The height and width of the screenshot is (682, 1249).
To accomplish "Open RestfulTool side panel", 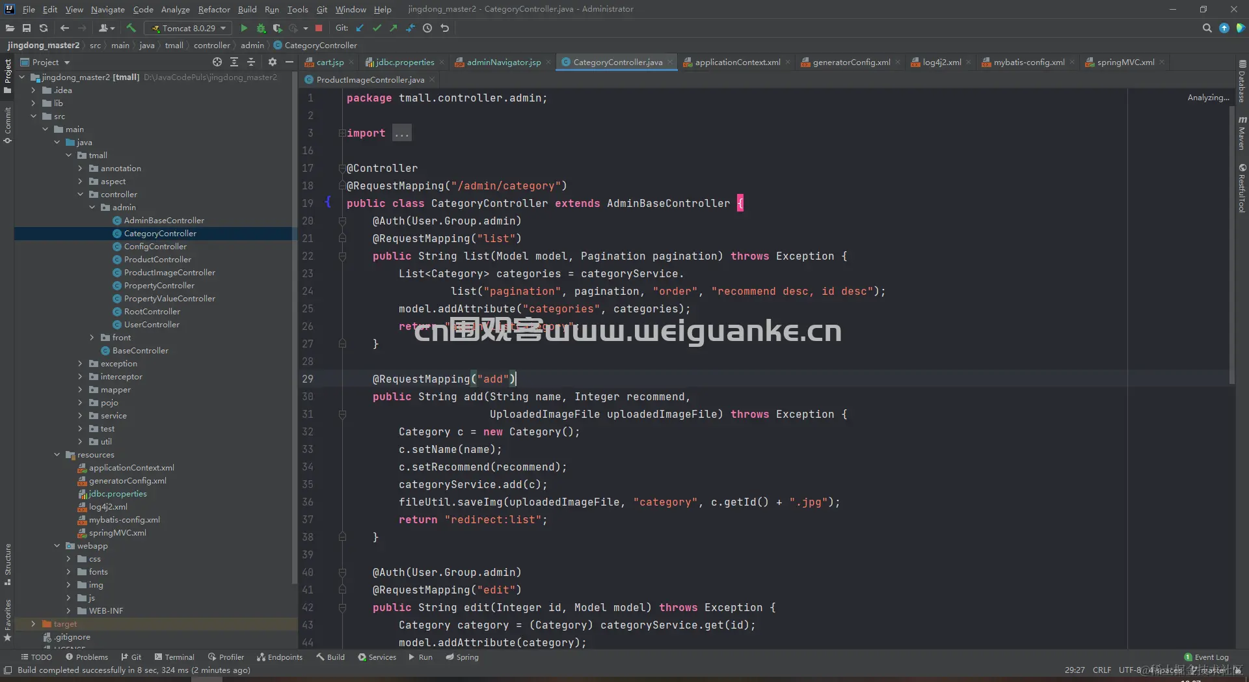I will (1242, 188).
